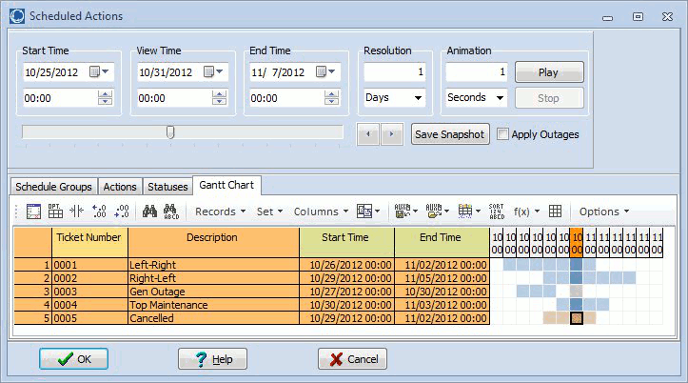Select the "Gen Outage" description cell

tap(213, 292)
